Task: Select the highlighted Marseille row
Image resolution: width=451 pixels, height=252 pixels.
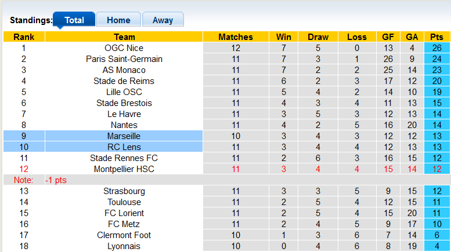Action: click(124, 136)
